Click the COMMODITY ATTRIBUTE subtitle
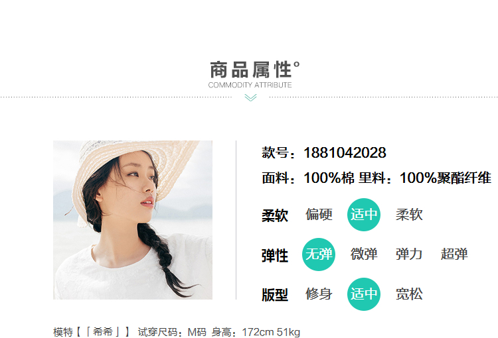Viewport: 498px width, 338px height. click(x=250, y=85)
